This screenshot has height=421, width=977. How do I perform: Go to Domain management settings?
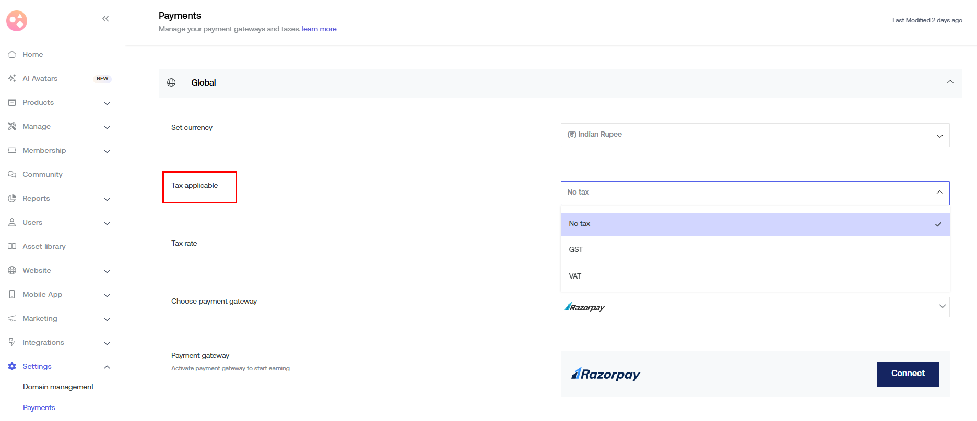pos(58,387)
